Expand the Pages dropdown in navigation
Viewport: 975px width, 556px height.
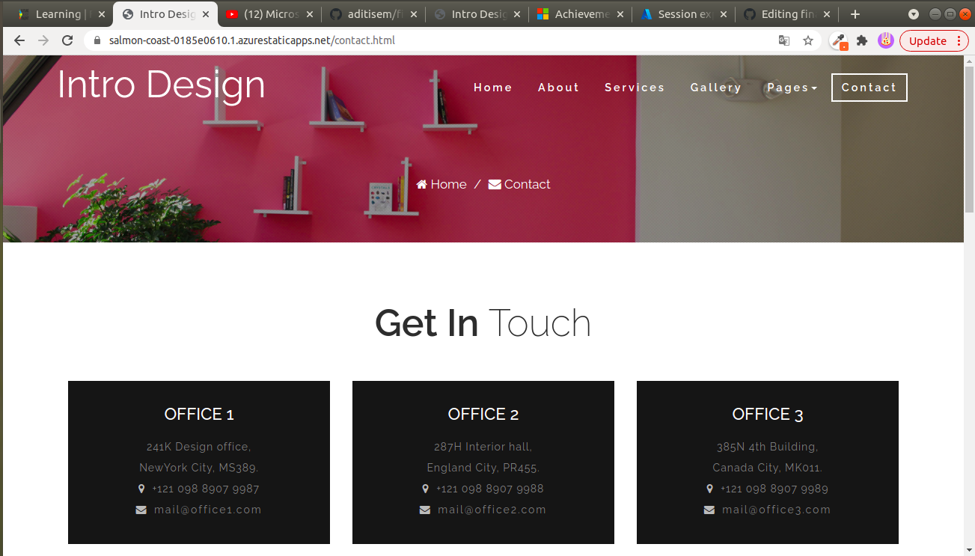tap(792, 88)
